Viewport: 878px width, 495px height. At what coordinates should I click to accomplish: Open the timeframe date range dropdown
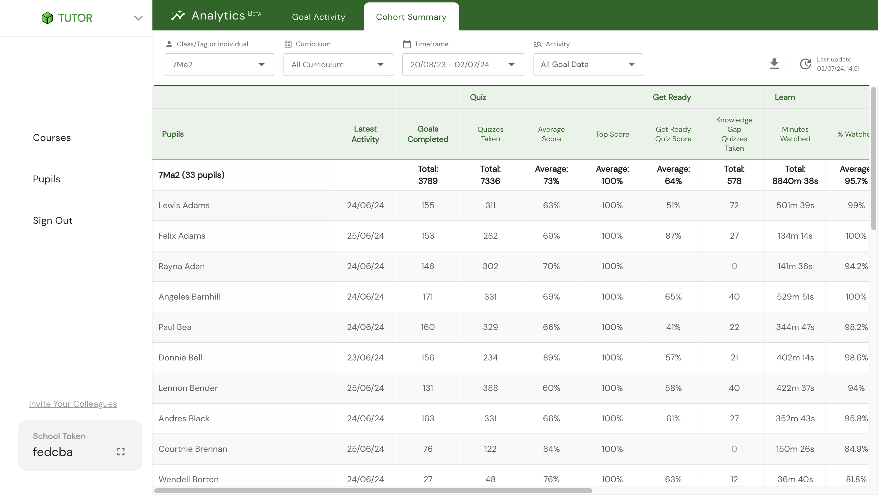[x=462, y=64]
